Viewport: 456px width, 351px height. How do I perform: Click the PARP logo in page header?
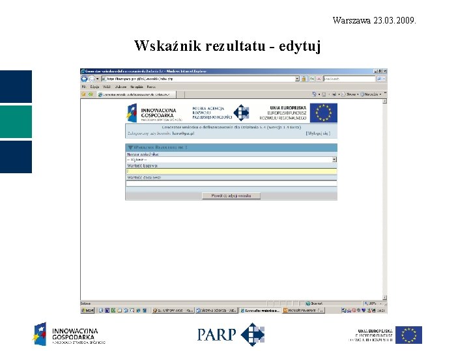[221, 113]
